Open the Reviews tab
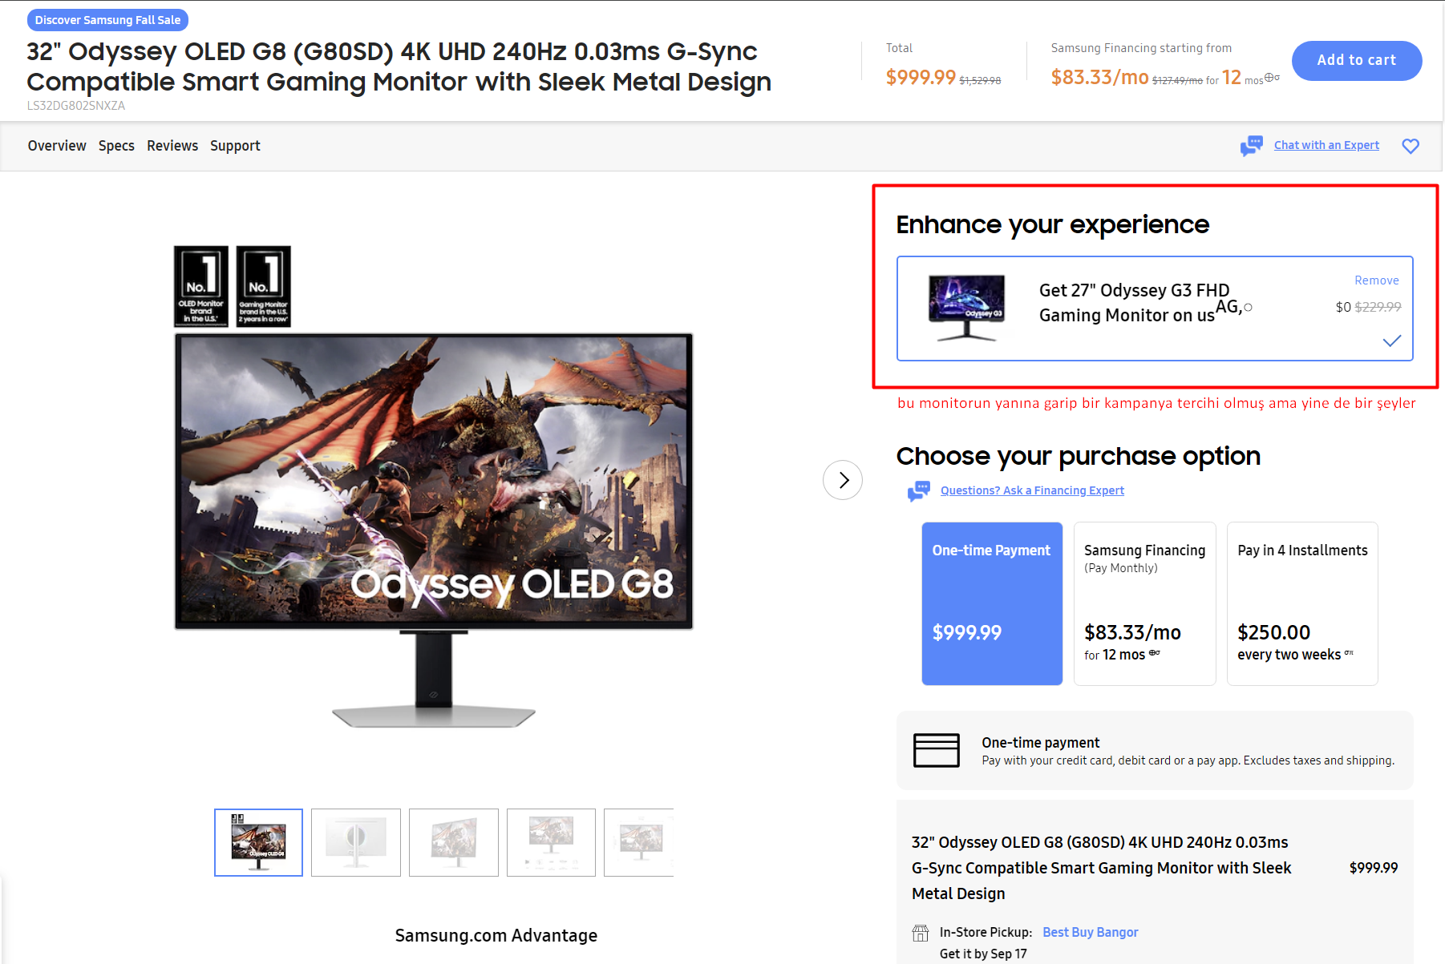Viewport: 1445px width, 964px height. (172, 146)
